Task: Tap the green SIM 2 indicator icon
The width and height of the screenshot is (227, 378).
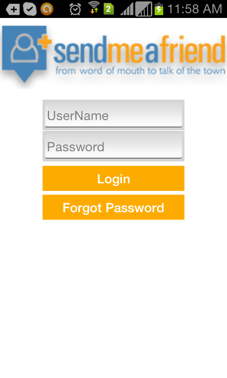Action: coord(109,9)
